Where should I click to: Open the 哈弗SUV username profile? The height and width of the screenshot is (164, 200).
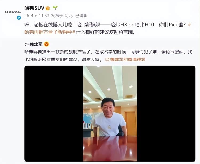[x=34, y=8]
